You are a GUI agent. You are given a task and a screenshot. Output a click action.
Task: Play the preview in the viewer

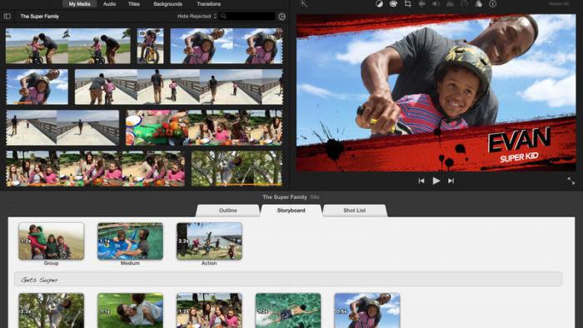point(436,181)
